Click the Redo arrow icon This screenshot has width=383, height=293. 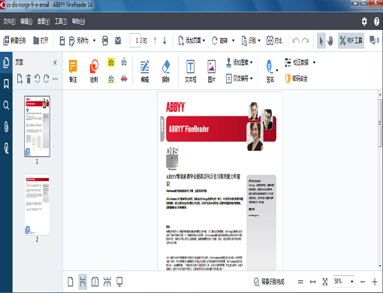[x=306, y=41]
